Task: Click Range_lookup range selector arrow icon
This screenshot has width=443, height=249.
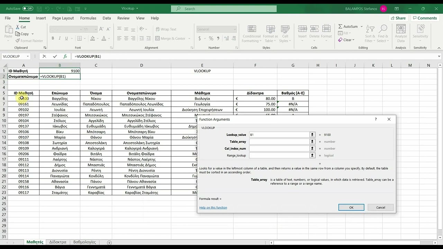Action: coord(312,155)
